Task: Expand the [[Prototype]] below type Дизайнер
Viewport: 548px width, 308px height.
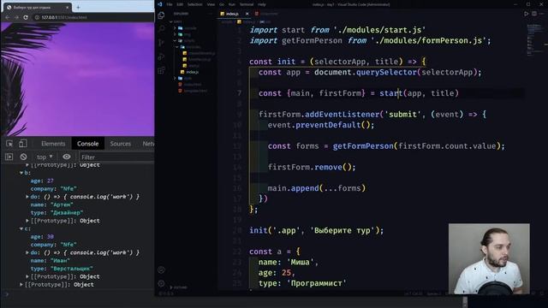Action: (x=27, y=221)
